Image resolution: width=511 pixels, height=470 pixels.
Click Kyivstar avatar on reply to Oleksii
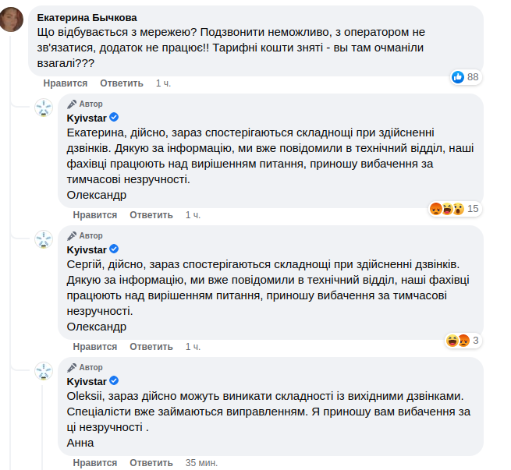44,372
